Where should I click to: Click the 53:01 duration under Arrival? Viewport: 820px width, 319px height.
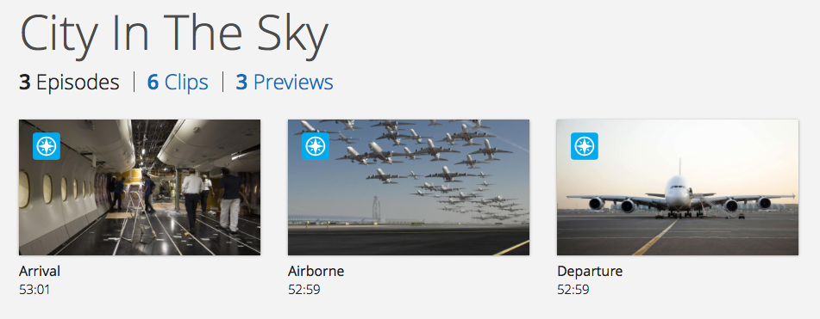[34, 289]
